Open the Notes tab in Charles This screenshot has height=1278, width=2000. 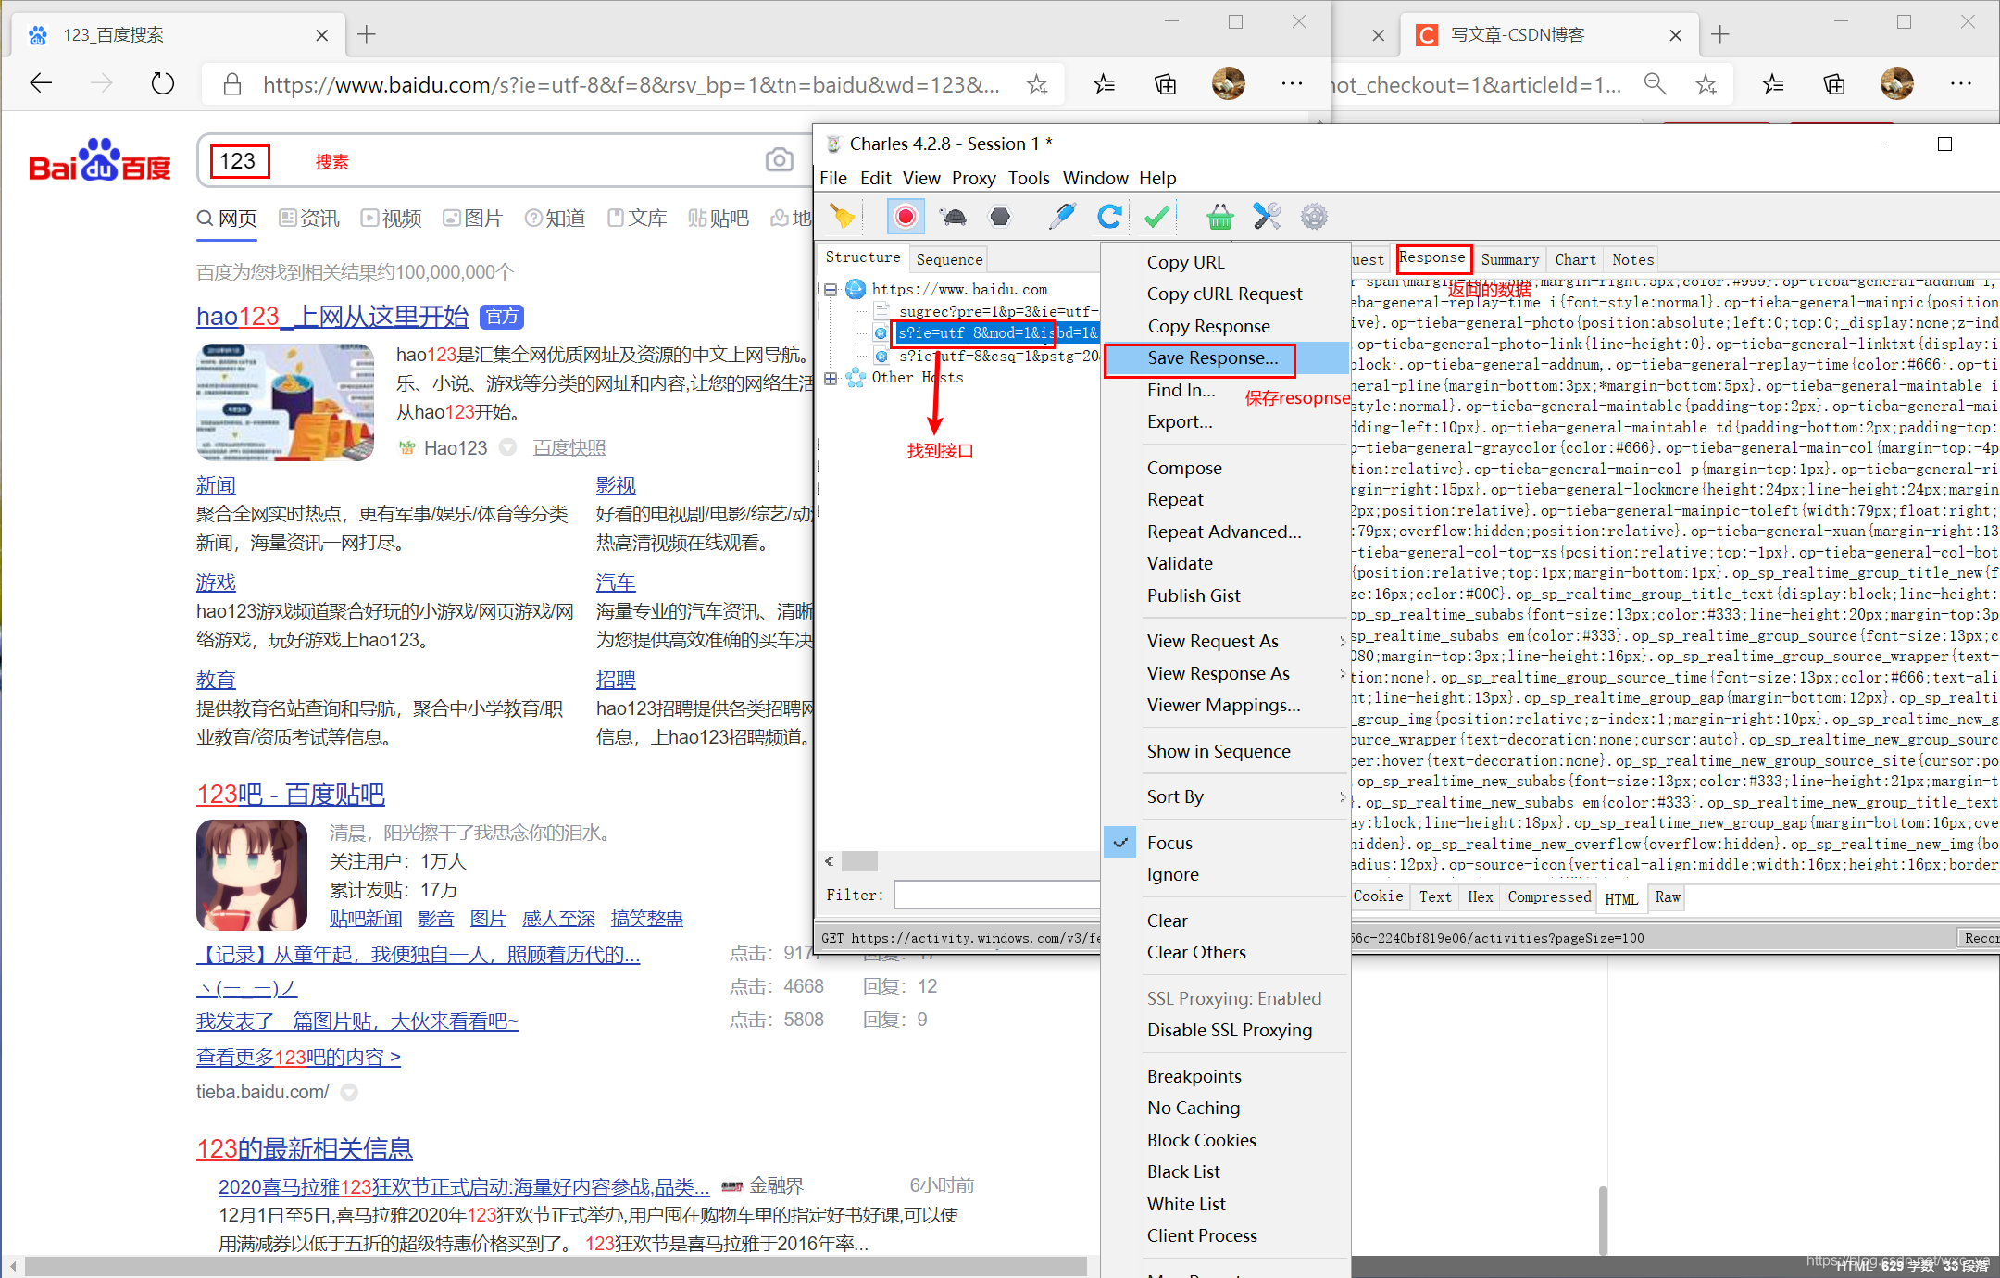point(1632,259)
